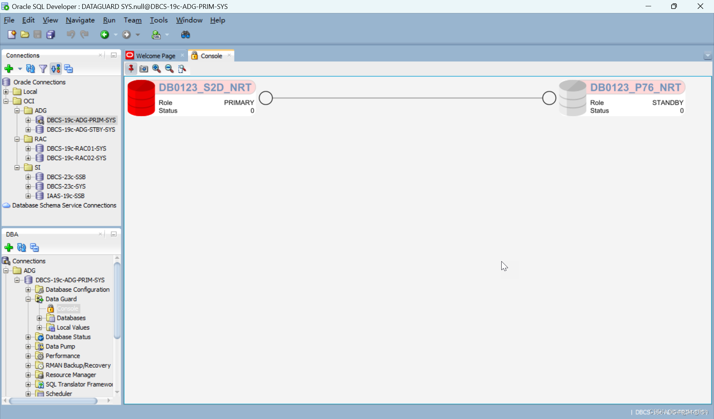
Task: Click the Schema Browser icon in Connections
Action: click(56, 69)
